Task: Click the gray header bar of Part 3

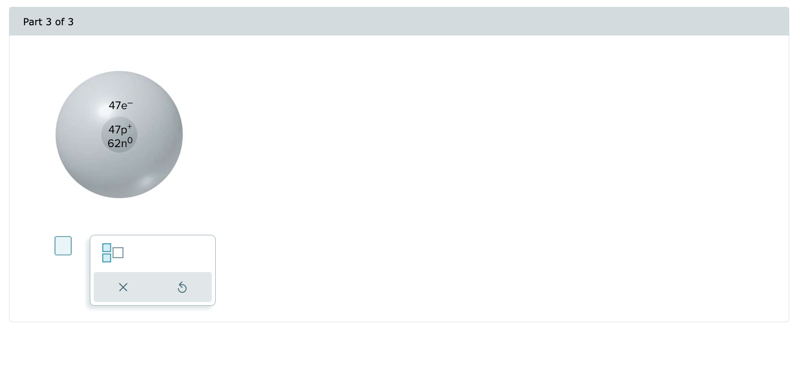Action: (399, 21)
